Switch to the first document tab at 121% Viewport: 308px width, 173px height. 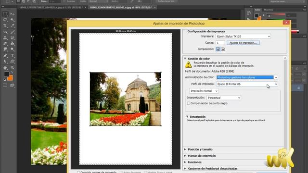pos(51,8)
